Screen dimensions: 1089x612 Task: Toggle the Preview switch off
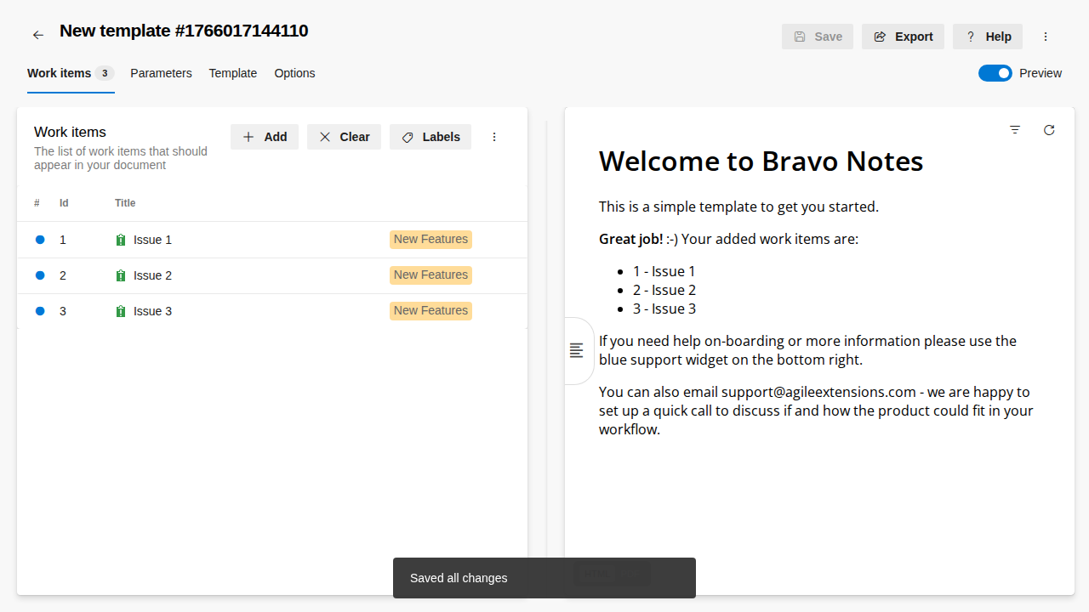click(x=995, y=73)
